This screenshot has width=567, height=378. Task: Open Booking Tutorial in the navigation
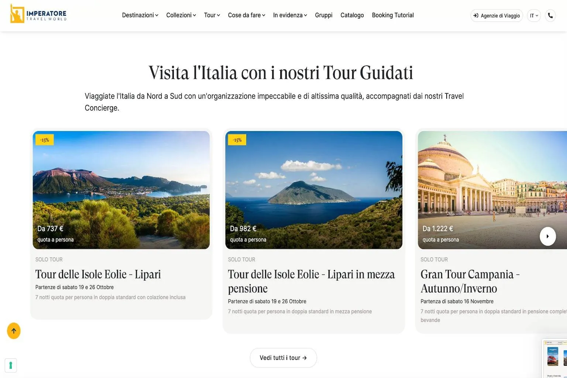pos(393,15)
